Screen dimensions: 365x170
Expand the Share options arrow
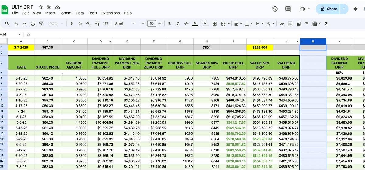pyautogui.click(x=344, y=9)
